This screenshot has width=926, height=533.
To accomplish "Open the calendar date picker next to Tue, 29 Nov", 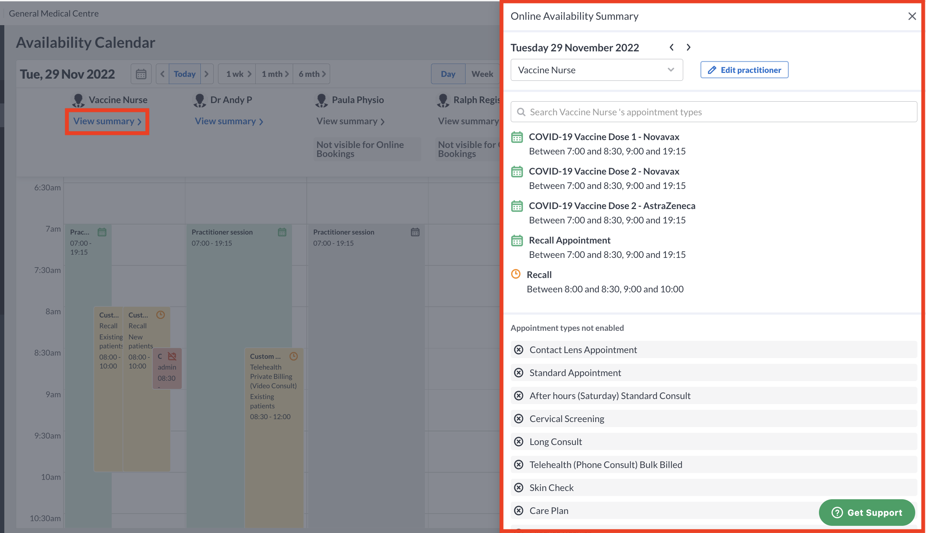I will pos(141,74).
